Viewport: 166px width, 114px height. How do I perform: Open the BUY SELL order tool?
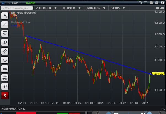pos(5,78)
